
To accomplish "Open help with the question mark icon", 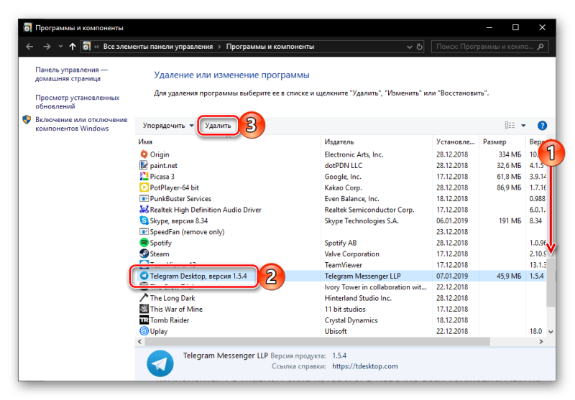I will pyautogui.click(x=542, y=126).
